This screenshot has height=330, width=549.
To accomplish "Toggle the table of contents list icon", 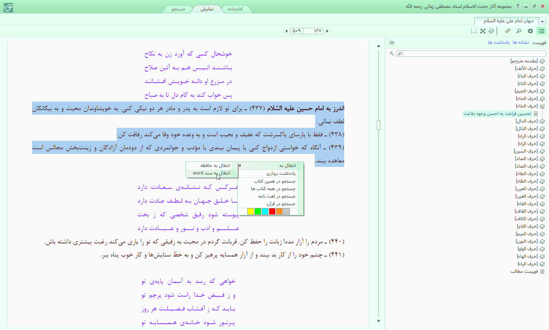I will point(541,31).
